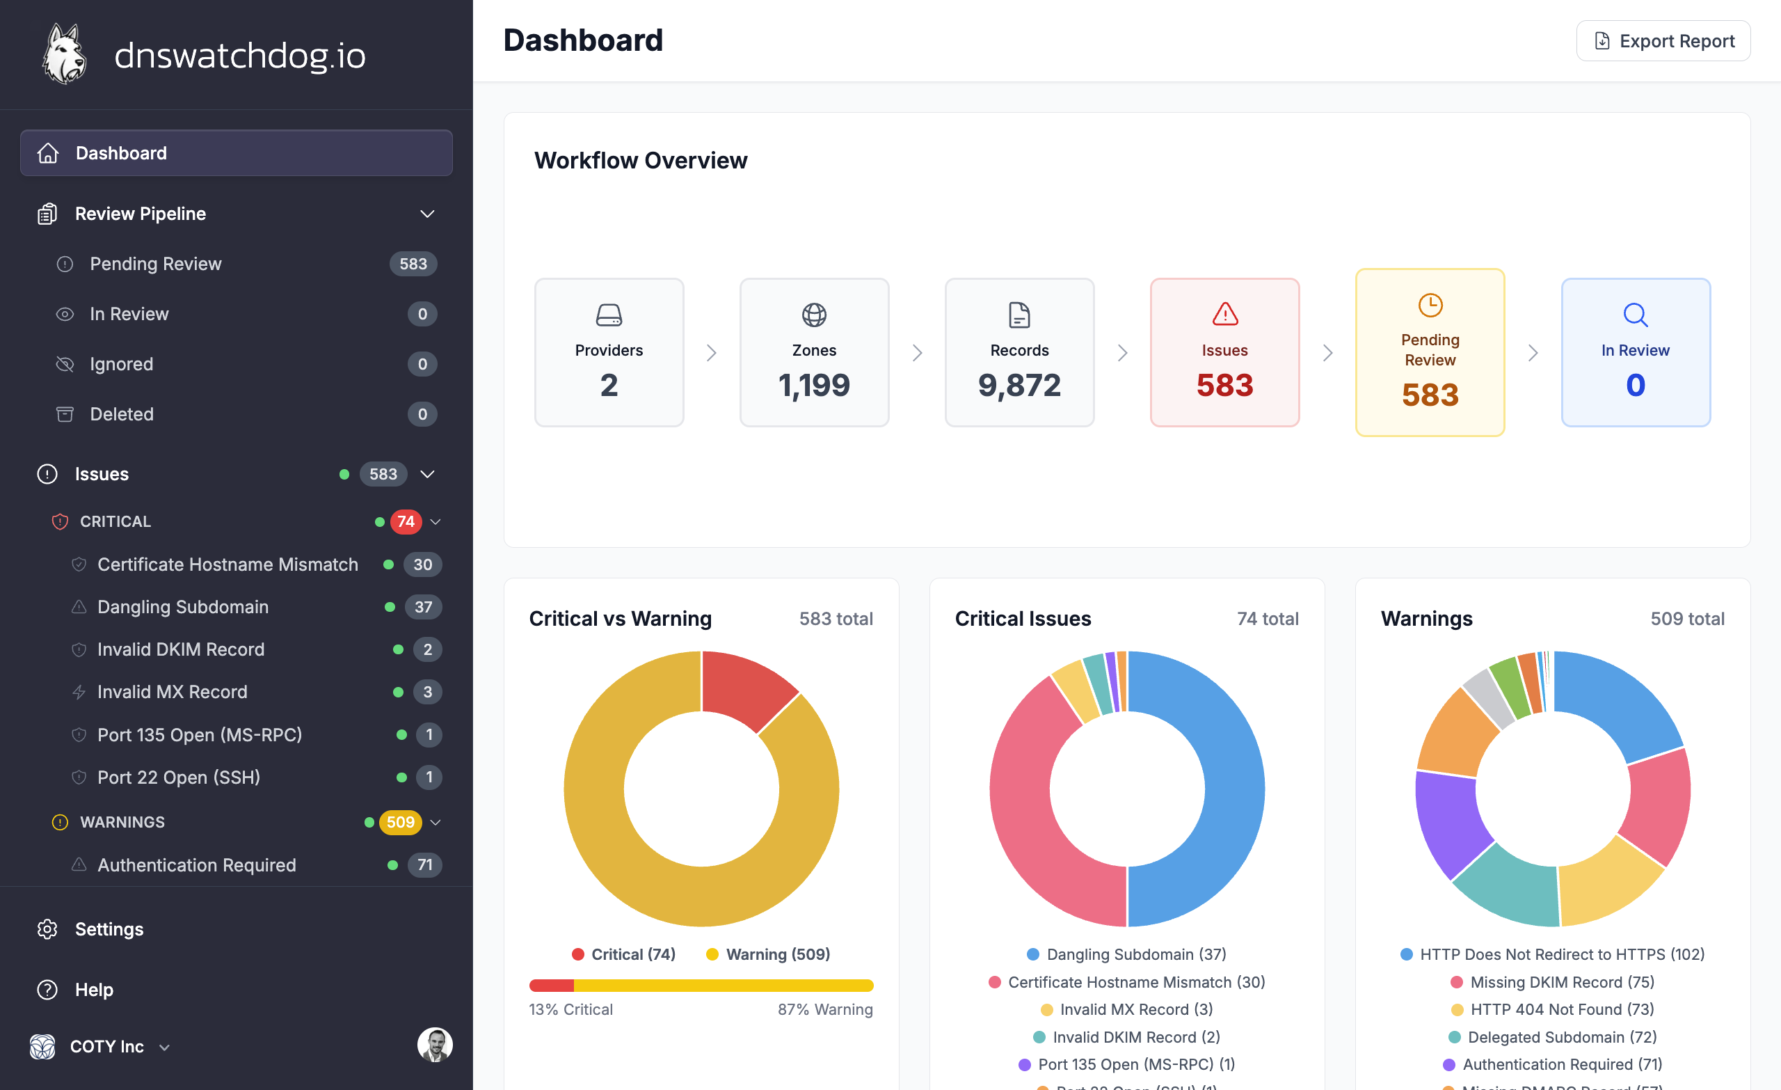Click the Export Report button

(1663, 41)
